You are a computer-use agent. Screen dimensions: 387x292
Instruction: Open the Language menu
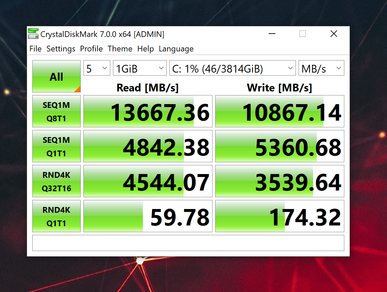point(176,49)
